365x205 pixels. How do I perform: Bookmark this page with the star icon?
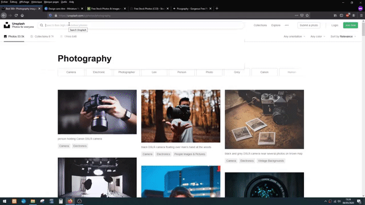[307, 15]
